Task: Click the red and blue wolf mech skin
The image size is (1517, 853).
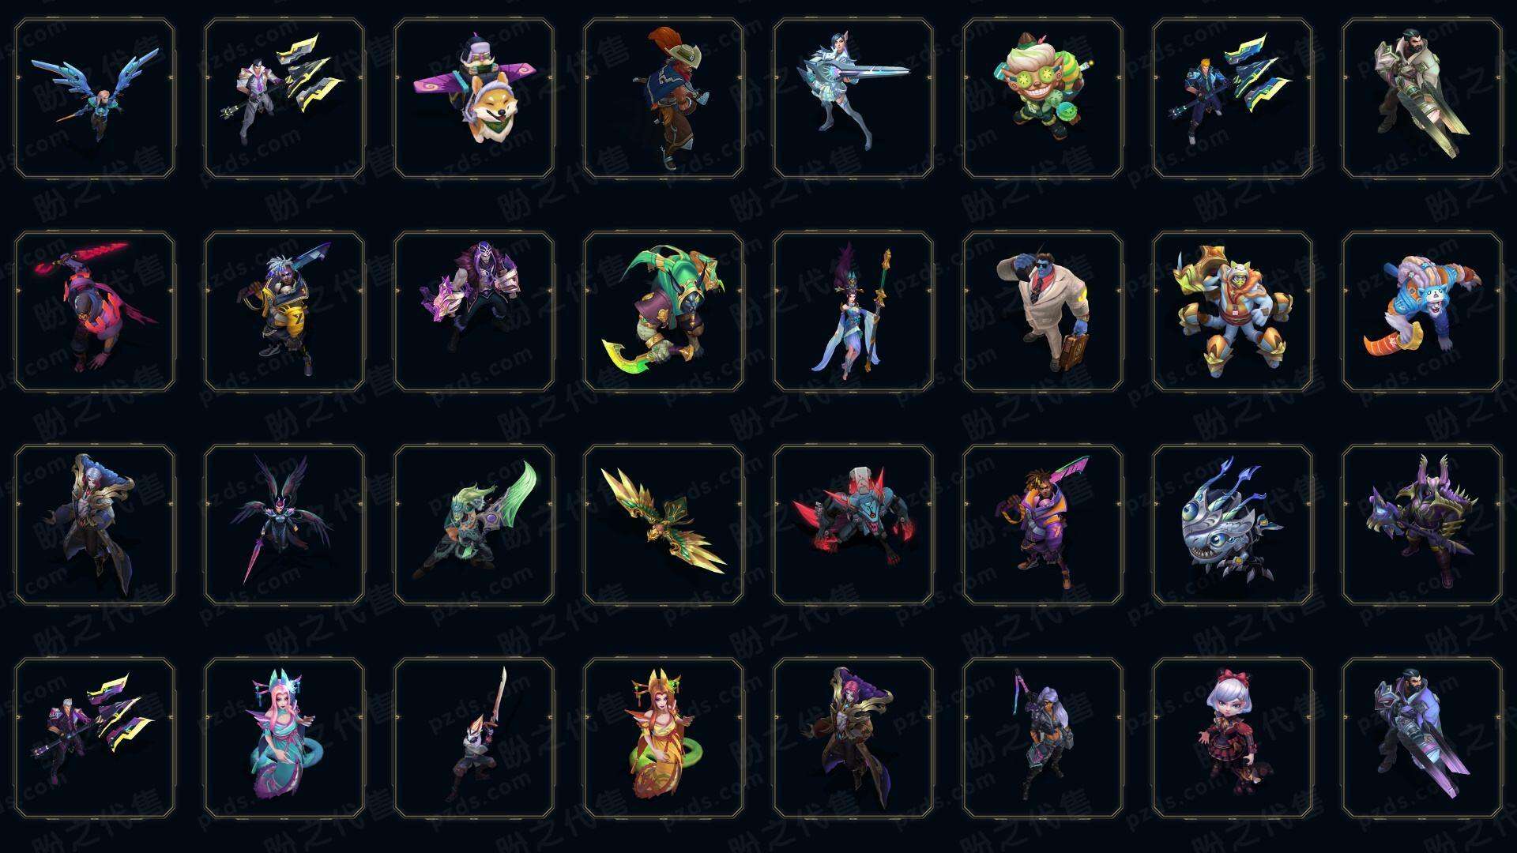Action: (853, 524)
